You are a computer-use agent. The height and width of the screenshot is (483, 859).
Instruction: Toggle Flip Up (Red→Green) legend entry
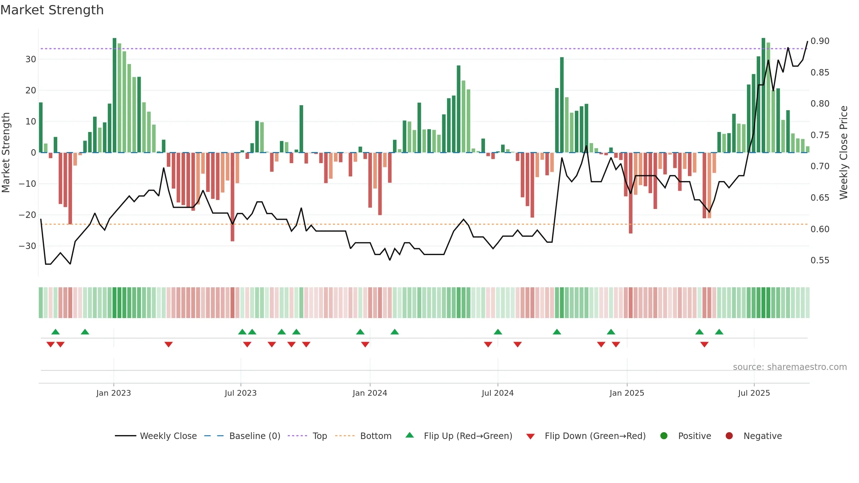[459, 436]
